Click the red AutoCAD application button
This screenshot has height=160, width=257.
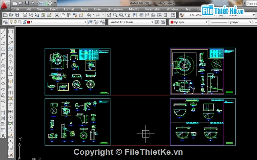point(4,4)
